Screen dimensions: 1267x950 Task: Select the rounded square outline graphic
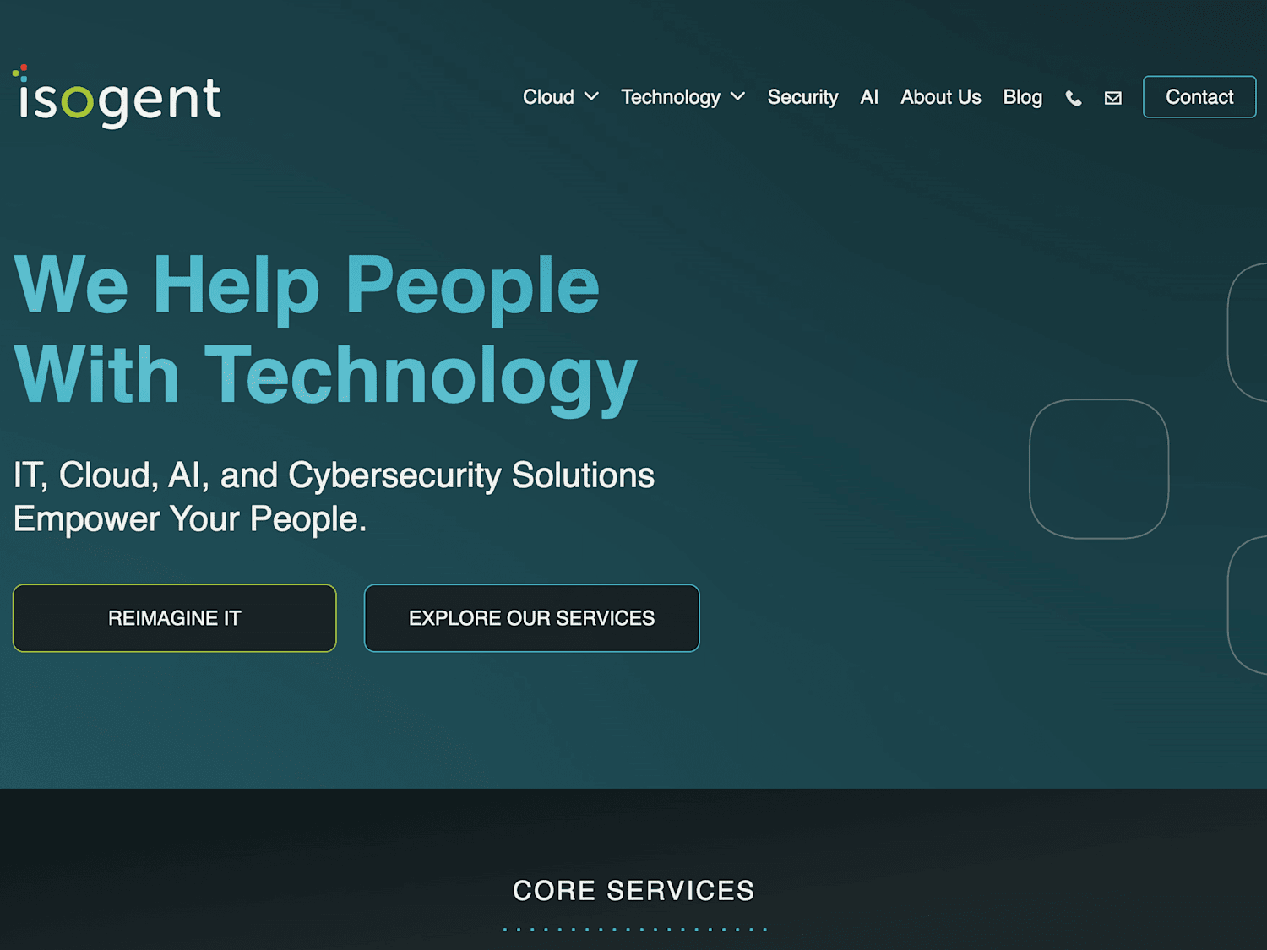point(1099,469)
